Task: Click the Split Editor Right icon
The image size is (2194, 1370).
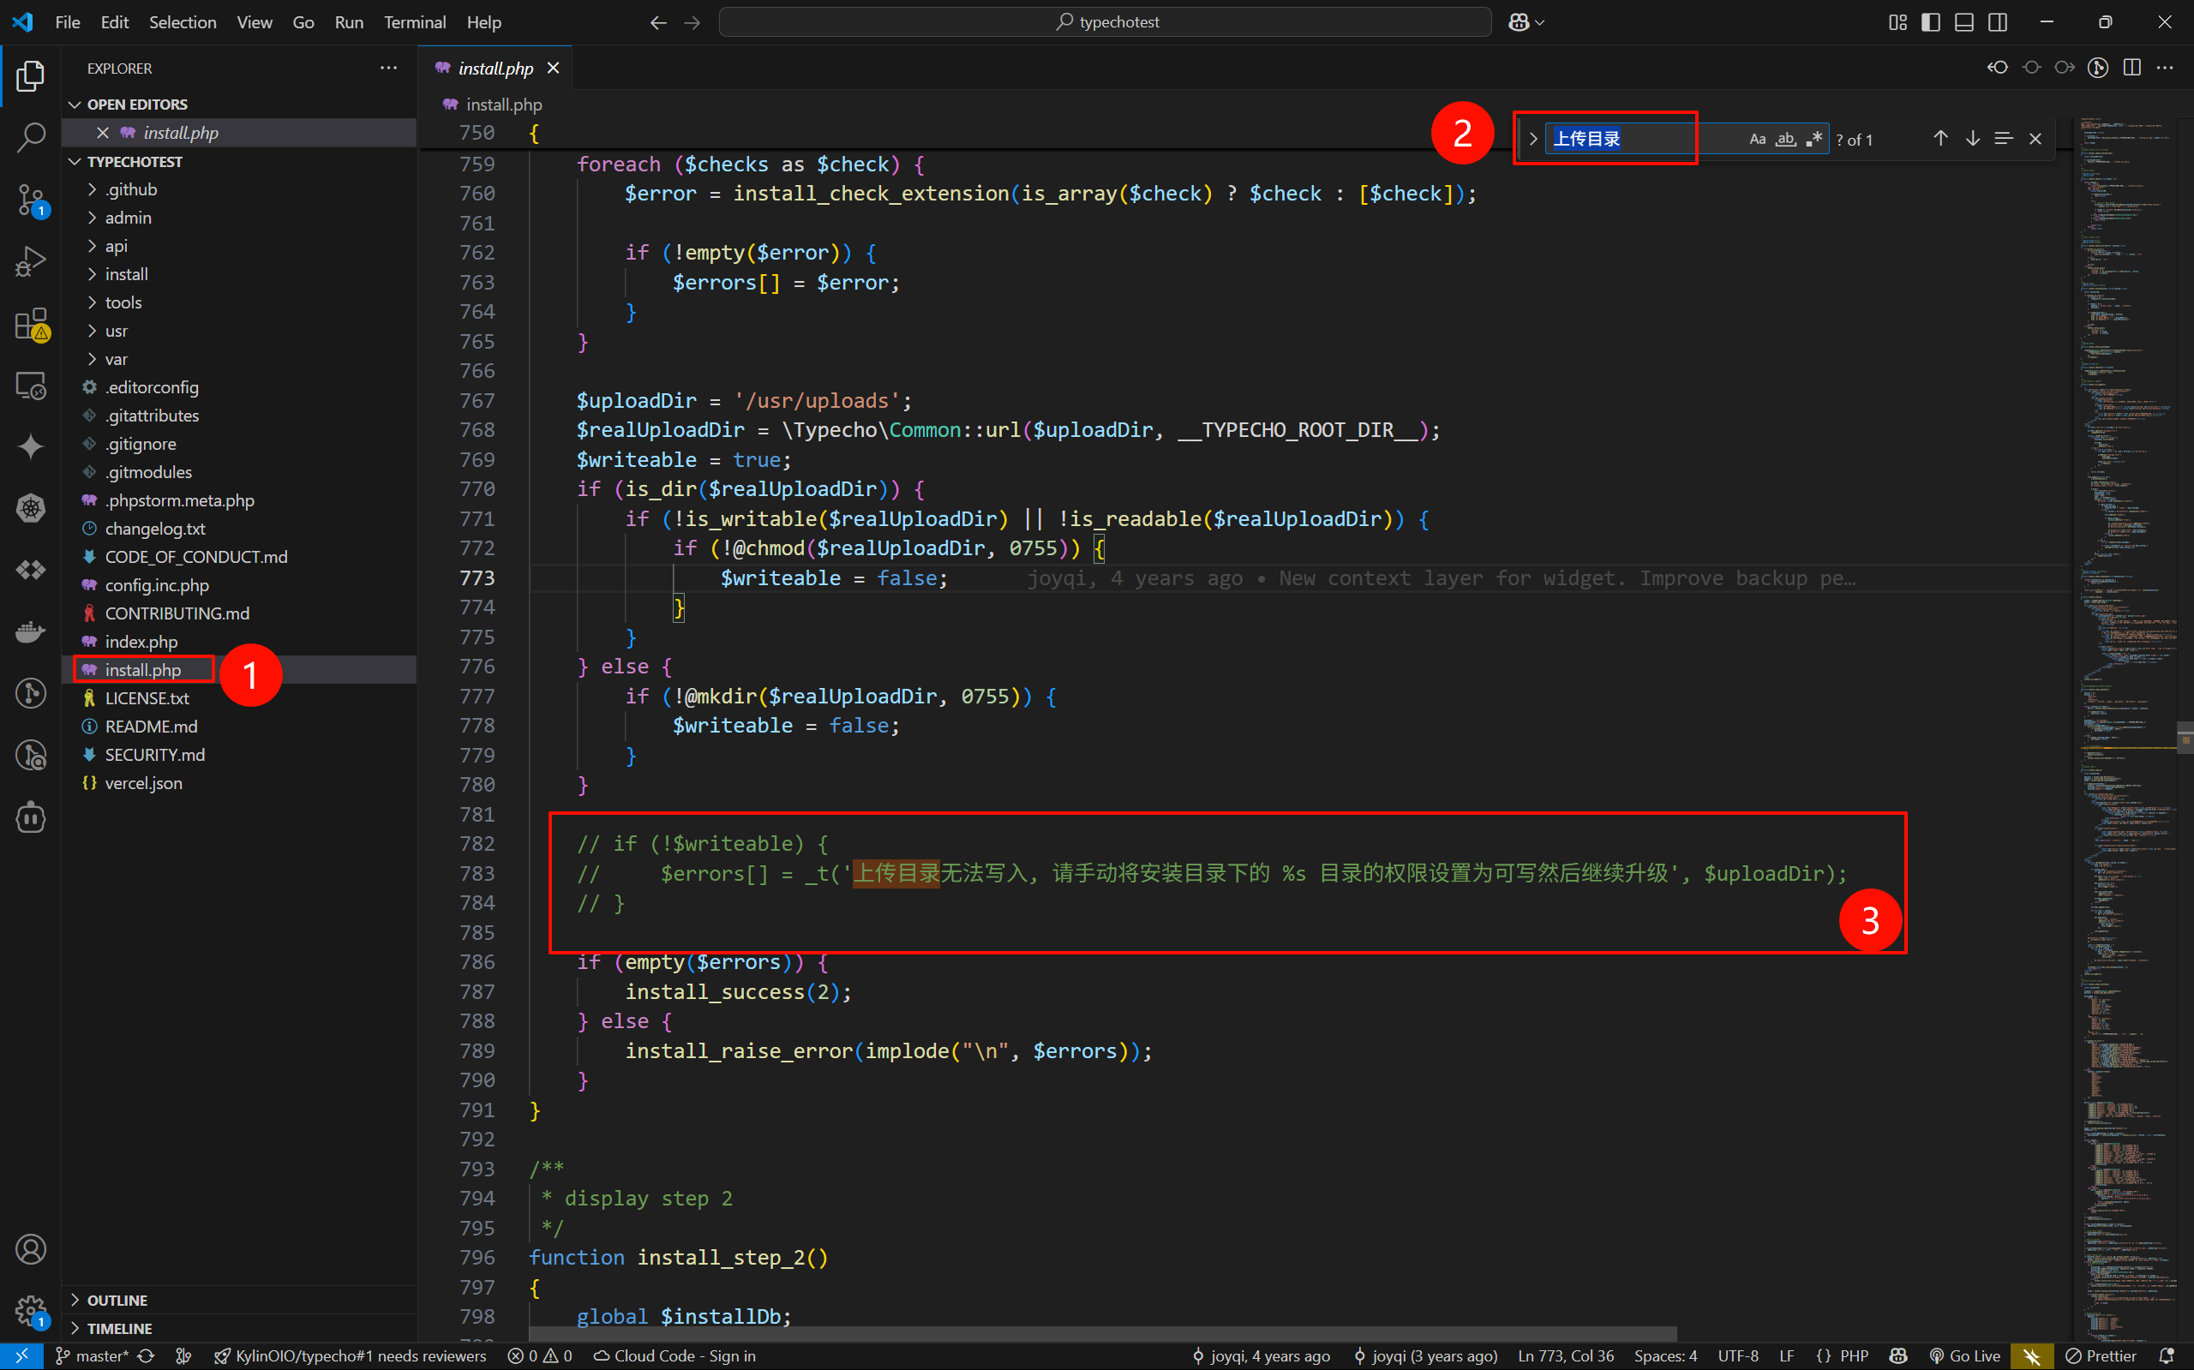Action: pyautogui.click(x=2131, y=68)
